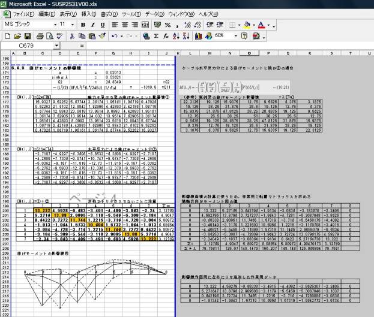Open the 書式(O) menu
This screenshot has height=317, width=374.
[x=109, y=14]
